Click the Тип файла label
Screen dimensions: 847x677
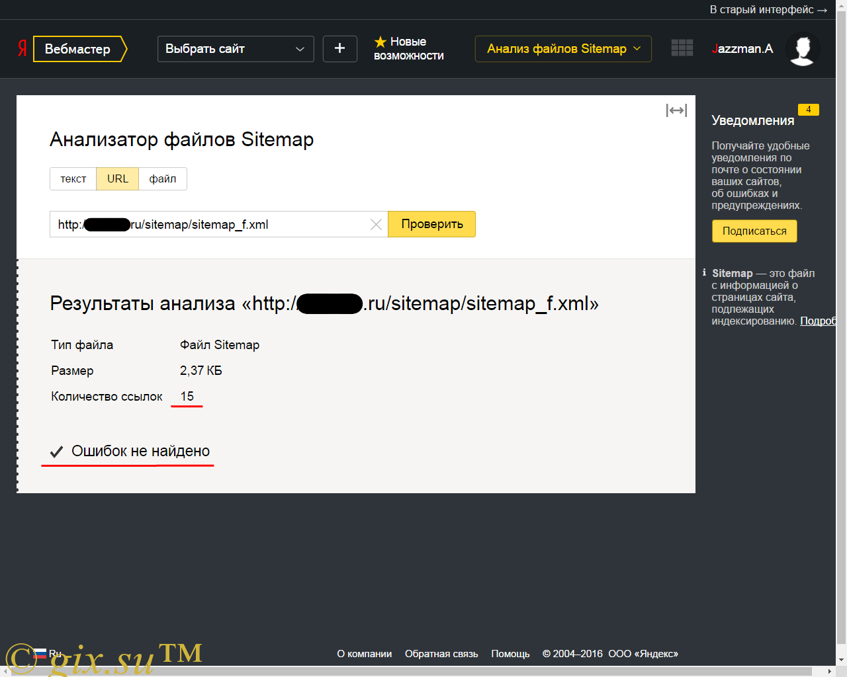(x=82, y=345)
